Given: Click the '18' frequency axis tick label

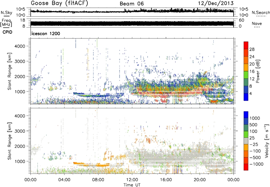Looking at the screenshot, I should (23, 20).
